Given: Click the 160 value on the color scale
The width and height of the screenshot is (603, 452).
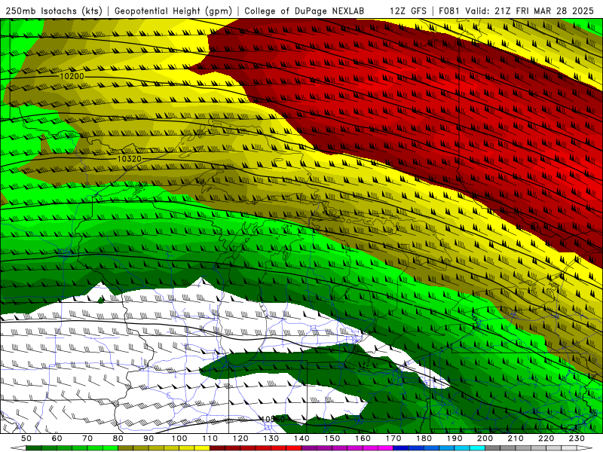Looking at the screenshot, I should [363, 438].
